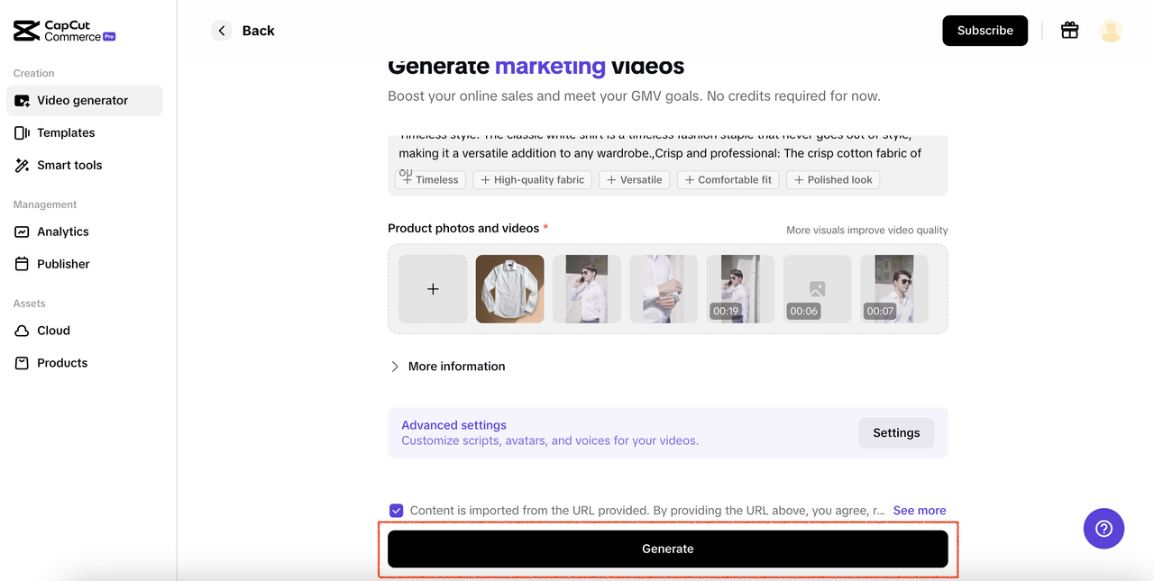Click the Generate button
The image size is (1154, 581).
[668, 549]
